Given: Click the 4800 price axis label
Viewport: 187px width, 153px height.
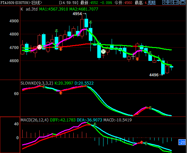Looking at the screenshot, I should 14,34.
